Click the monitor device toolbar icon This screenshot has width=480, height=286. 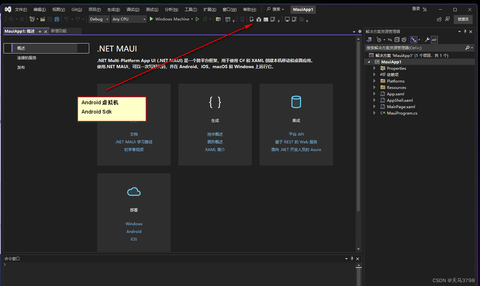point(287,19)
